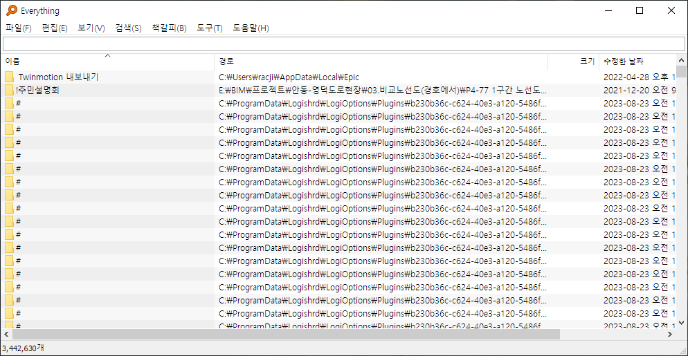
Task: Open the 편집(E) menu
Action: click(55, 28)
